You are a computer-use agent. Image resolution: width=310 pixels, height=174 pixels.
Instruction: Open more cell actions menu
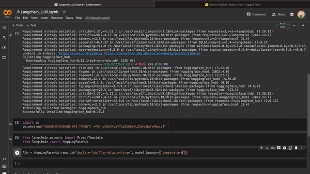click(302, 148)
